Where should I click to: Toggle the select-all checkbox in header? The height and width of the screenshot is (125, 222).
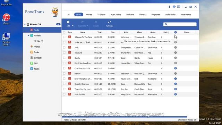pyautogui.click(x=64, y=32)
